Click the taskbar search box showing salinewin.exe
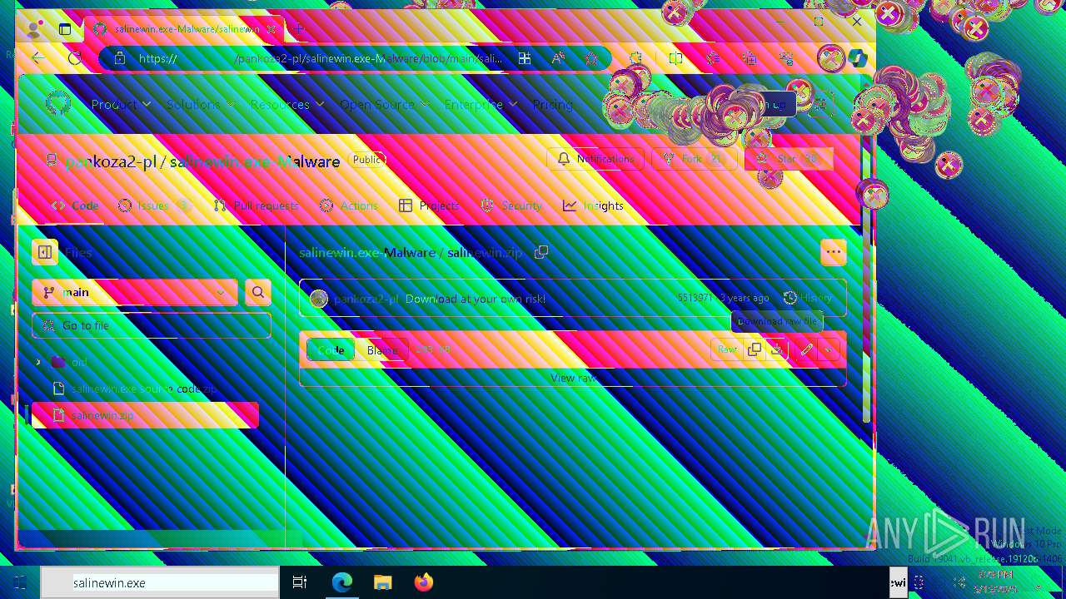The height and width of the screenshot is (599, 1066). 160,583
